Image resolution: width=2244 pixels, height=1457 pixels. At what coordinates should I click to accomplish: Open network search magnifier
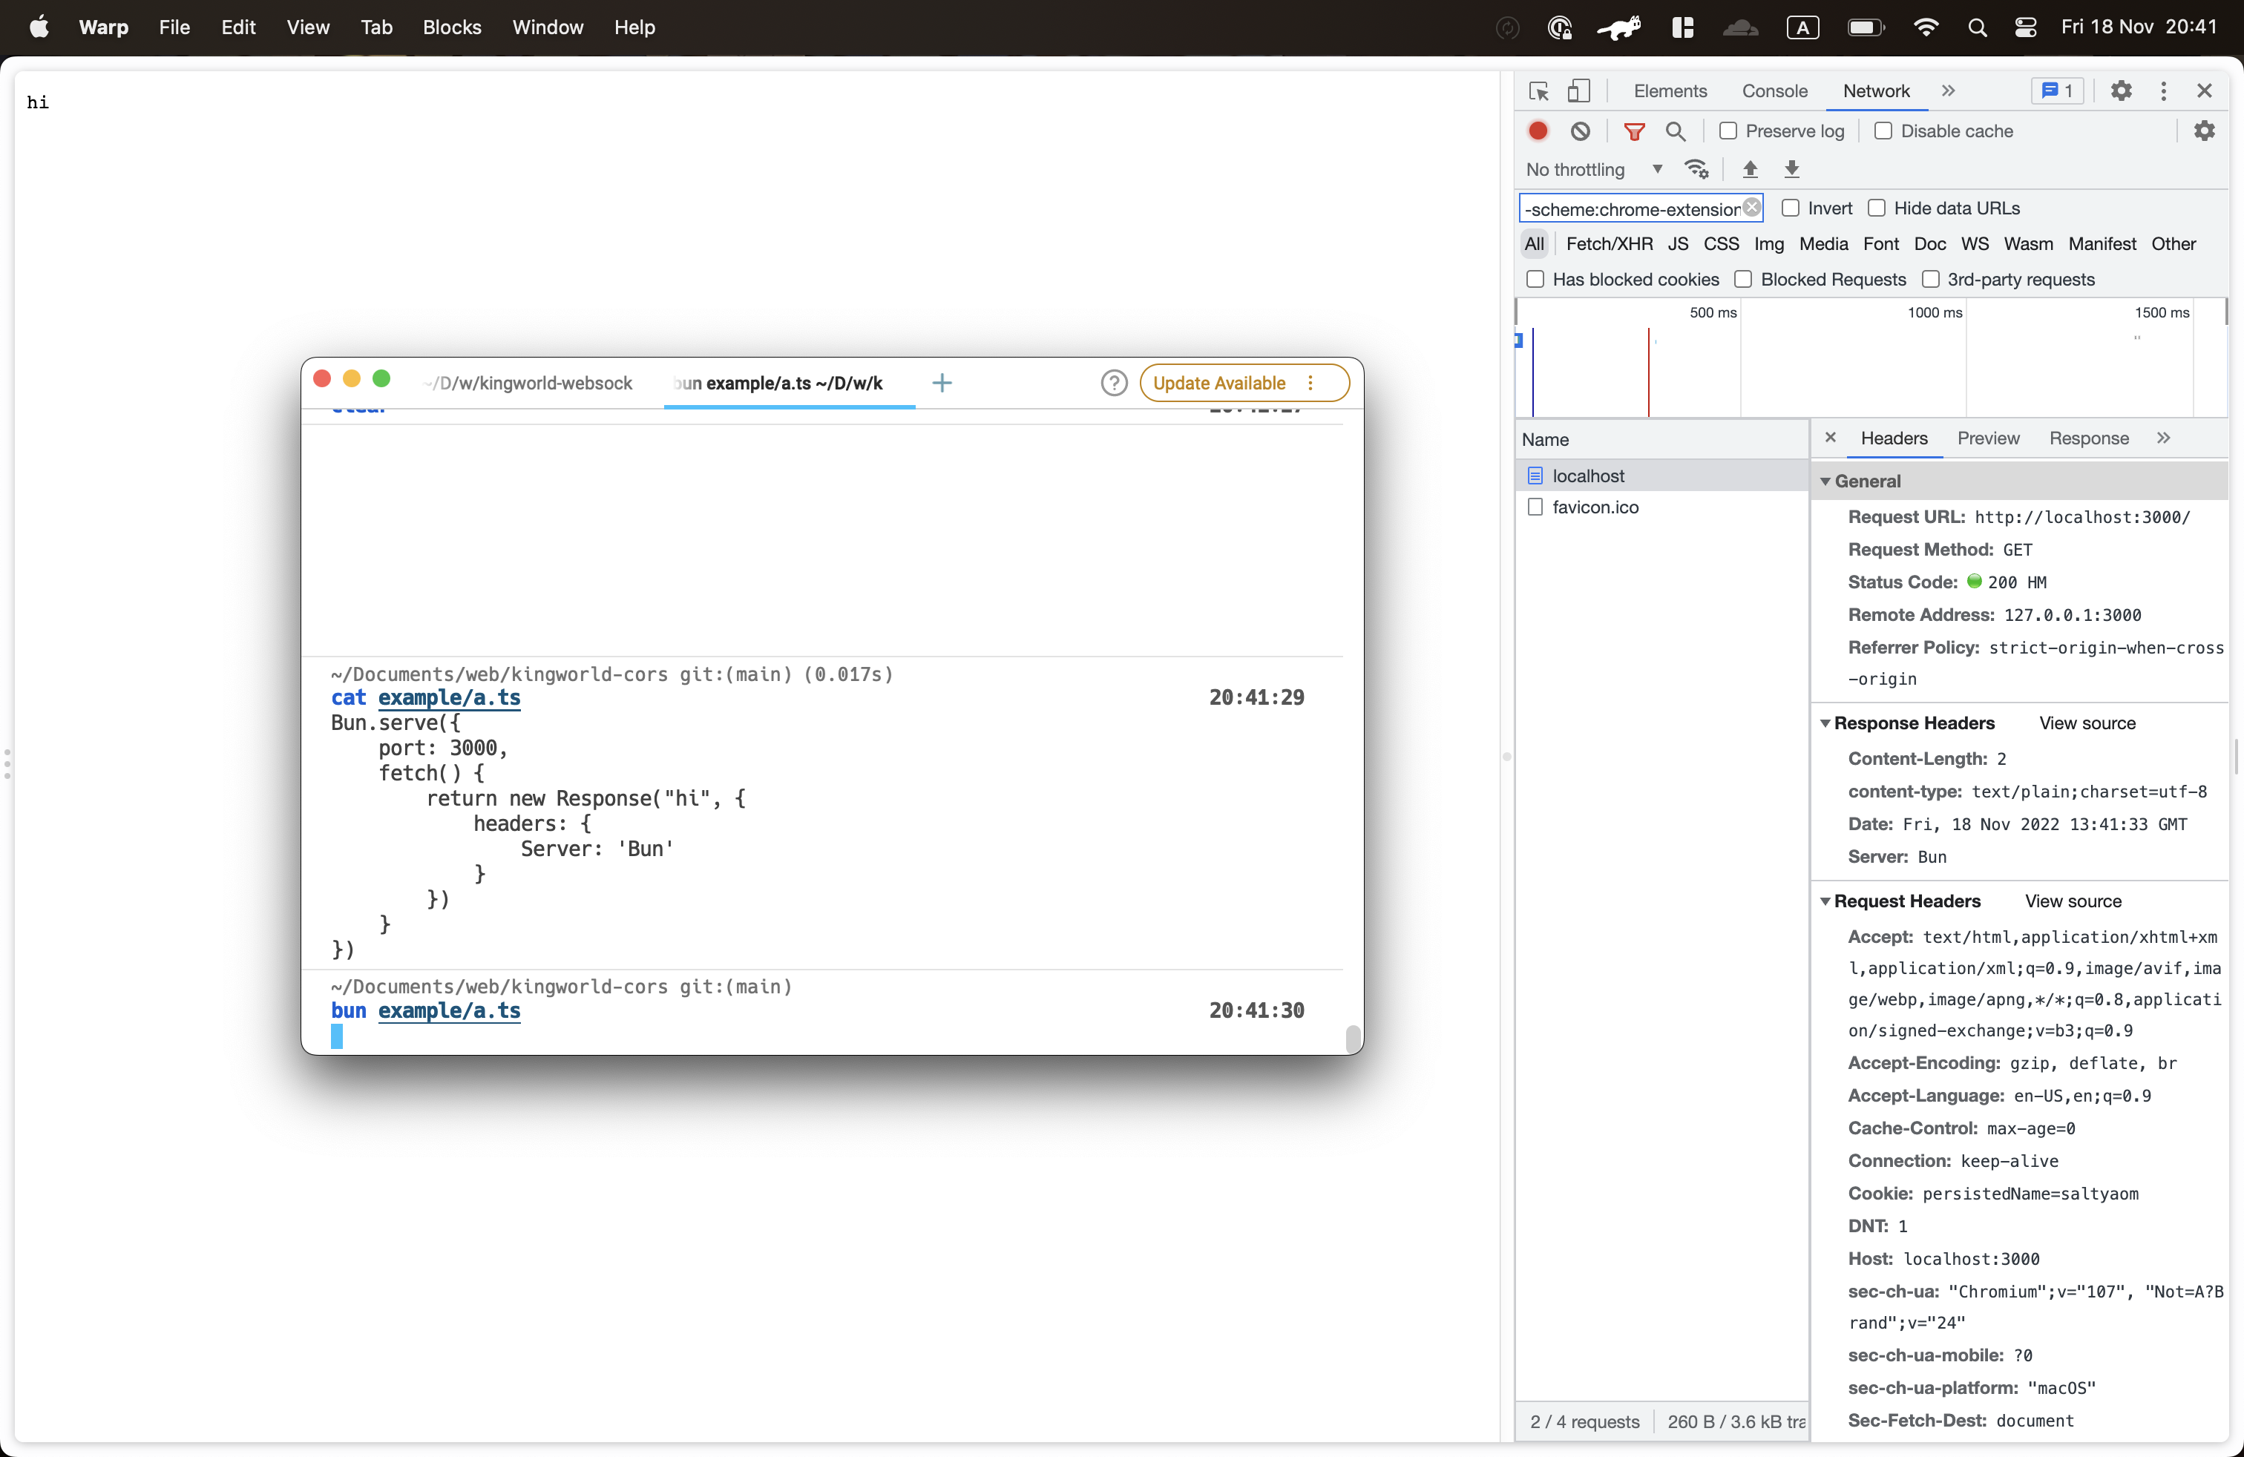coord(1676,131)
